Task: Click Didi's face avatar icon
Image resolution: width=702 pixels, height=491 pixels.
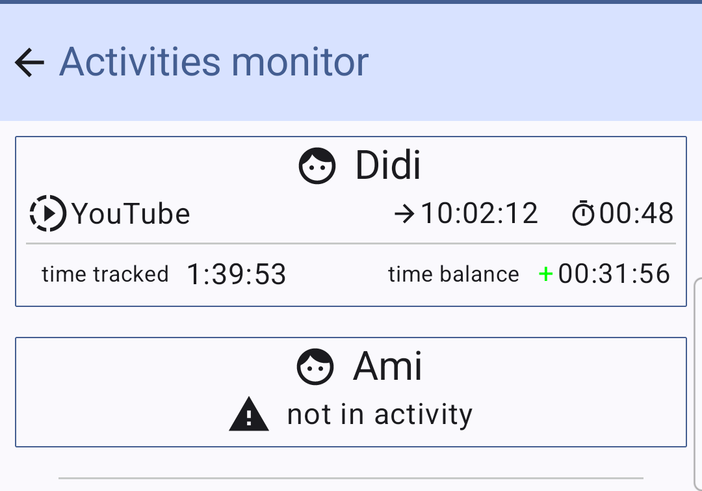Action: (x=317, y=166)
